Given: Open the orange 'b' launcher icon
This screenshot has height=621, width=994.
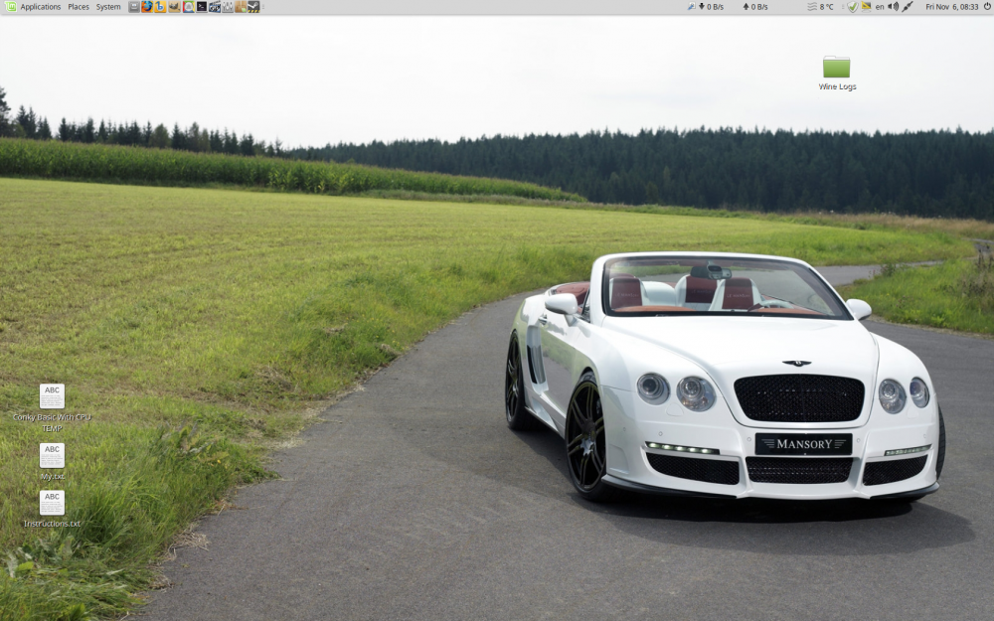Looking at the screenshot, I should pyautogui.click(x=160, y=7).
